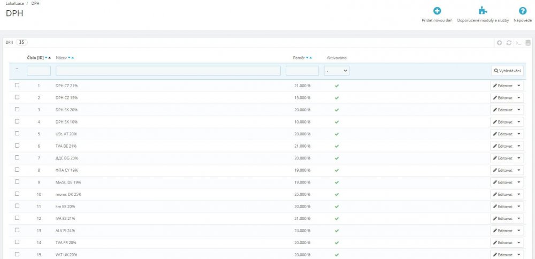Toggle active status of moms DK 25%
Viewport: 535px width, 259px height.
coord(337,194)
